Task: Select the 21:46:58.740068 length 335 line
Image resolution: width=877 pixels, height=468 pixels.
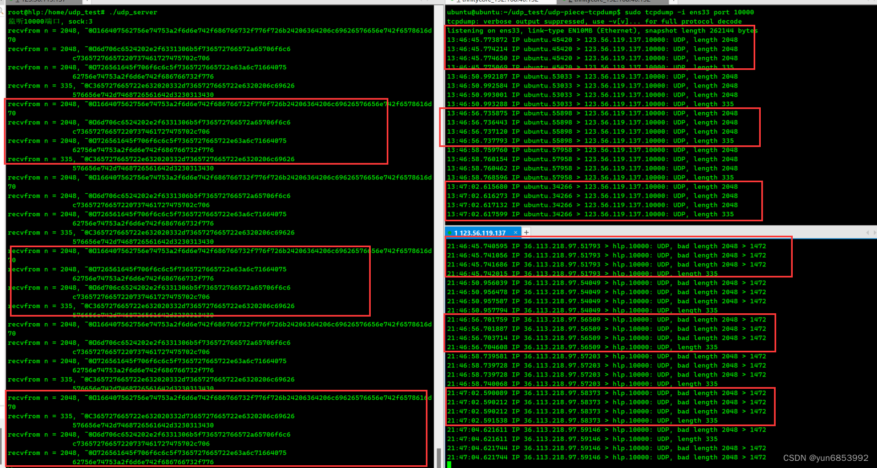Action: tap(582, 384)
